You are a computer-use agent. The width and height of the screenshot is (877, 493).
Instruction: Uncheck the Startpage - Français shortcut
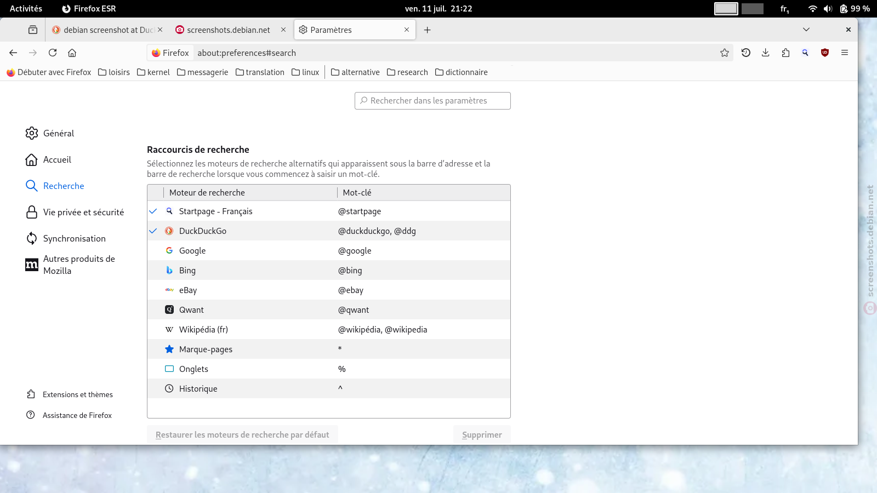(153, 211)
